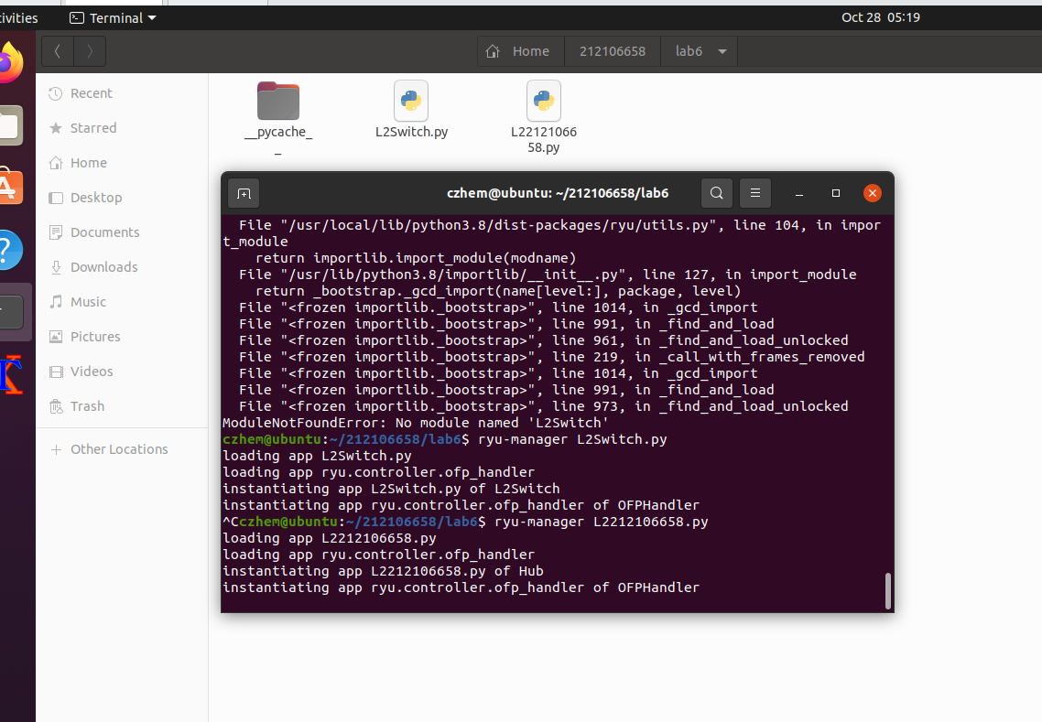The width and height of the screenshot is (1042, 722).
Task: Open Firefox from the dock
Action: 11,63
